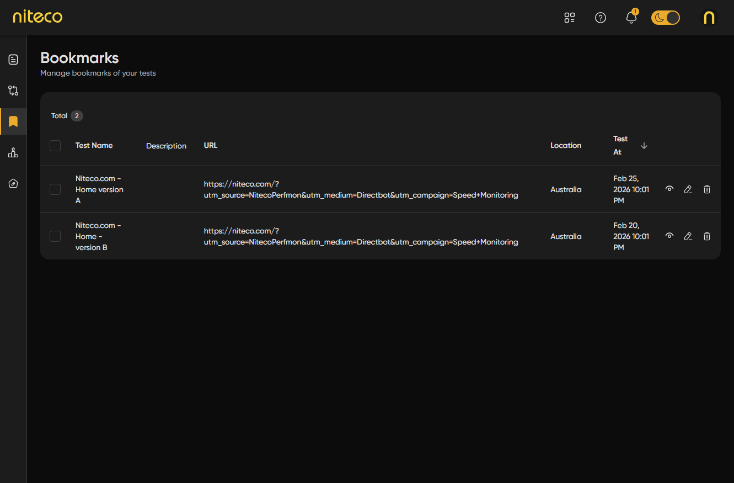The width and height of the screenshot is (734, 483).
Task: View the Home version A bookmark (eye icon)
Action: tap(669, 189)
